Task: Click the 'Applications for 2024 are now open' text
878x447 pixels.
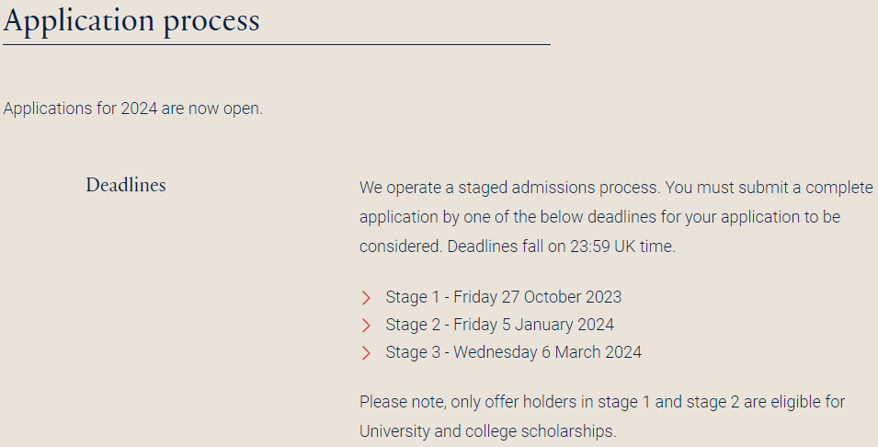Action: 132,109
